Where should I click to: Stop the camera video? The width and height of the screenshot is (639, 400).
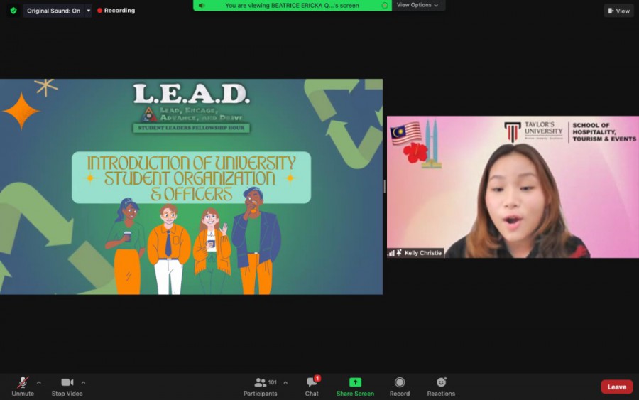click(x=67, y=386)
